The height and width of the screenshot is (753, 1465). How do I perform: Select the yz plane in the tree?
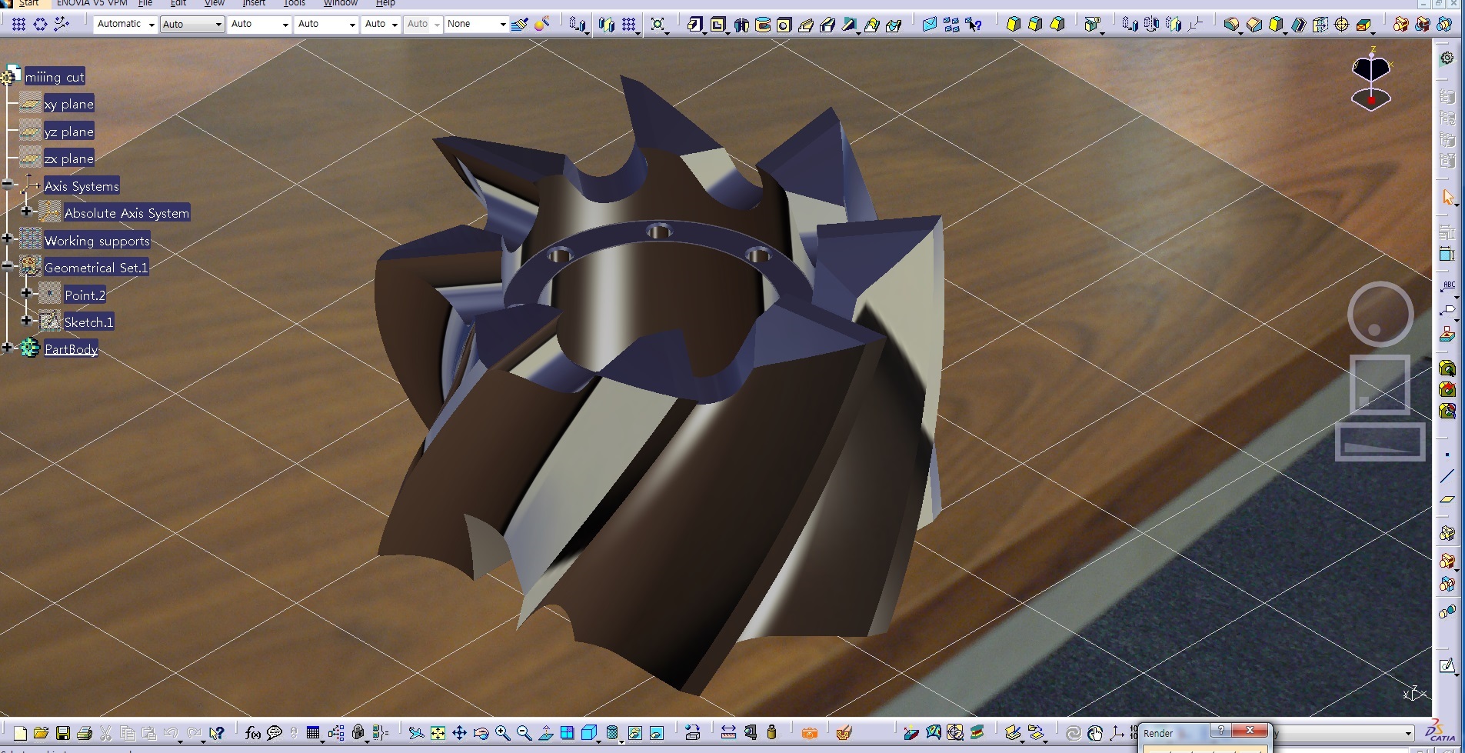pos(69,132)
